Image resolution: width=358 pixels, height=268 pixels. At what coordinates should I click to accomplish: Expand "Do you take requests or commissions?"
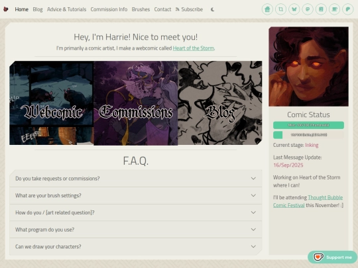[x=136, y=179]
